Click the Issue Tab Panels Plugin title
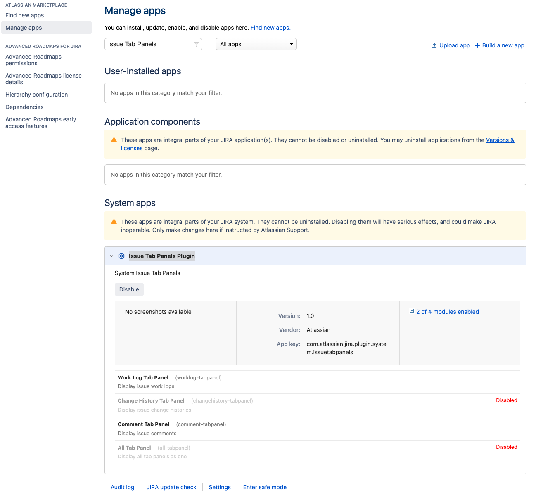 point(162,256)
